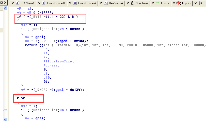
Task: Click the Imports tab icon
Action: point(179,3)
